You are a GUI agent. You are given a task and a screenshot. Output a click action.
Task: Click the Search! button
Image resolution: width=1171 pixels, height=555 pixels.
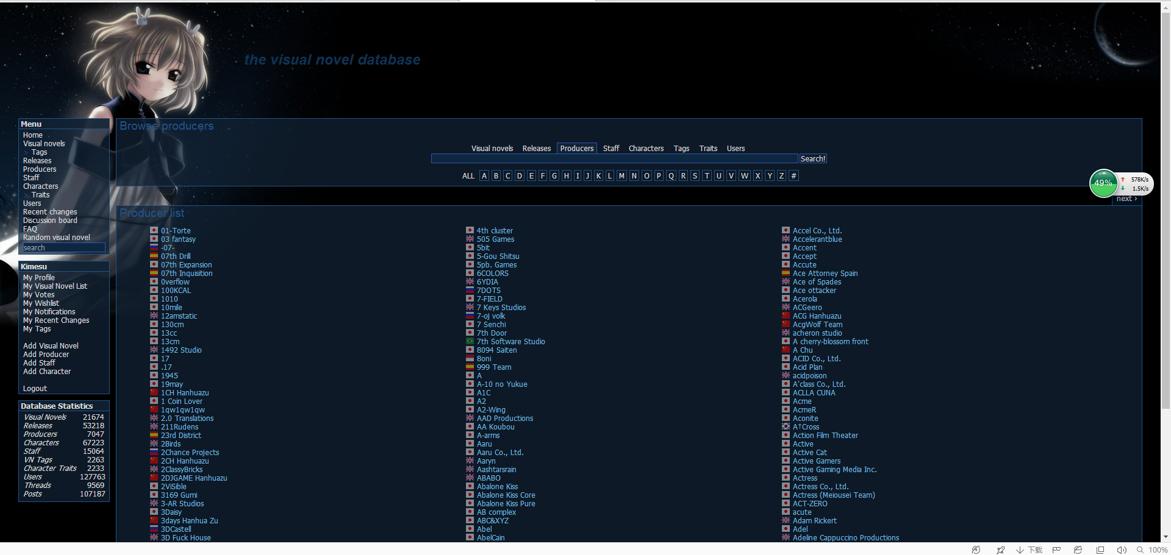(813, 158)
